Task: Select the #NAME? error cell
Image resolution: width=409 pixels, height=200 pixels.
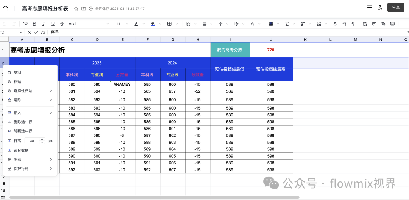Action: click(x=122, y=84)
